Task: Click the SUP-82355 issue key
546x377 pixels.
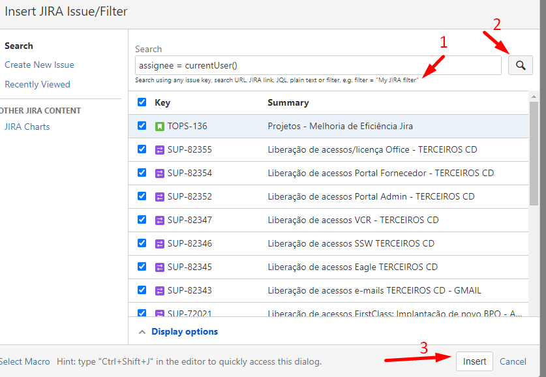Action: click(x=190, y=149)
